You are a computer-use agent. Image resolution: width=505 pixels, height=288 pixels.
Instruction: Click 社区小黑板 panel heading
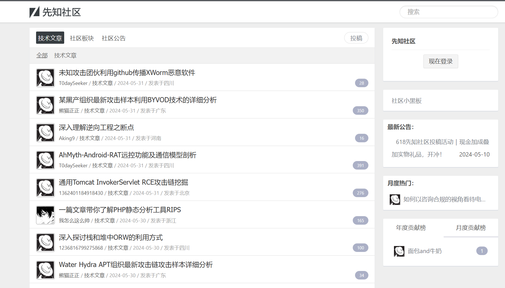coord(406,101)
